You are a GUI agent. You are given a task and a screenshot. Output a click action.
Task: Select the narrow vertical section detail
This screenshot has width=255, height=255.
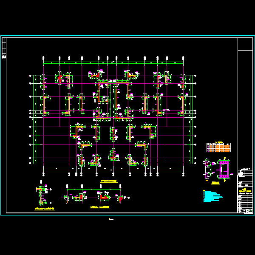[207, 169]
